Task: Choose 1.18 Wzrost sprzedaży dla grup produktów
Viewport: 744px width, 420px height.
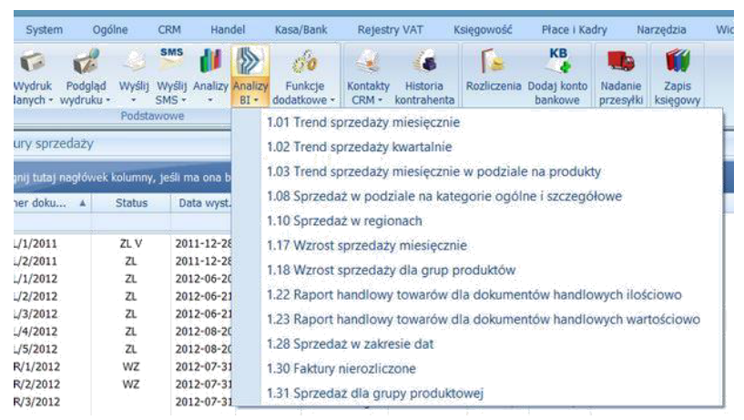Action: click(x=391, y=271)
